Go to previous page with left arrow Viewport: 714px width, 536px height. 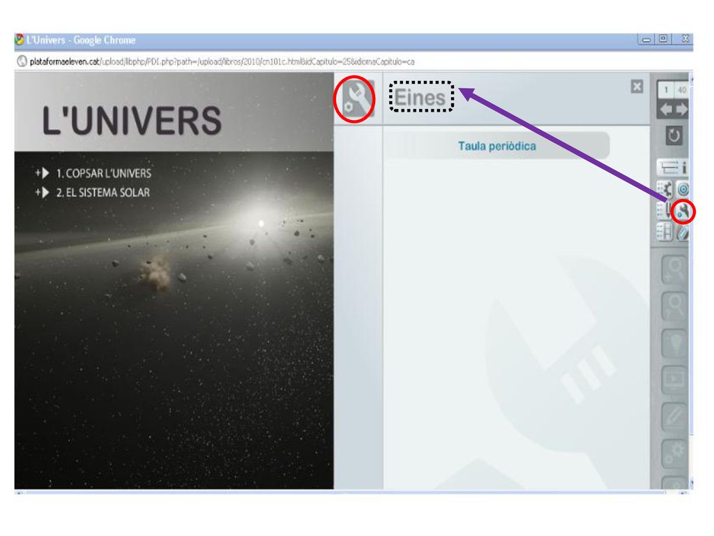pos(666,110)
